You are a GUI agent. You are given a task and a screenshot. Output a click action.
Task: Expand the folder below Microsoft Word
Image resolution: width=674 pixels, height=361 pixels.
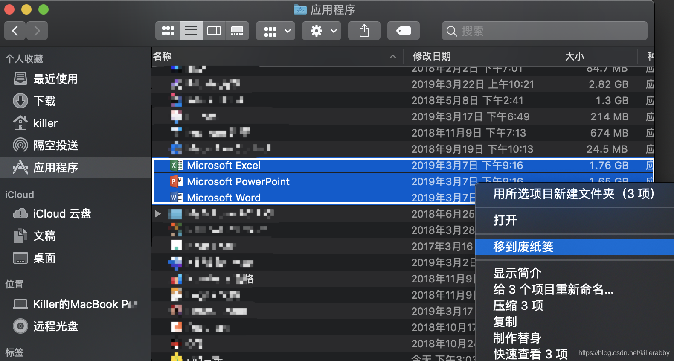coord(158,214)
